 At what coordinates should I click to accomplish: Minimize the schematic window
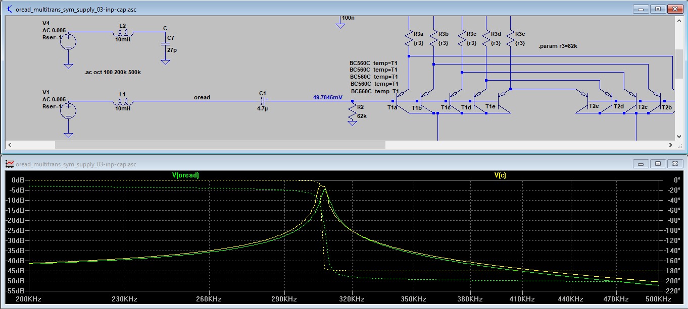click(x=642, y=9)
